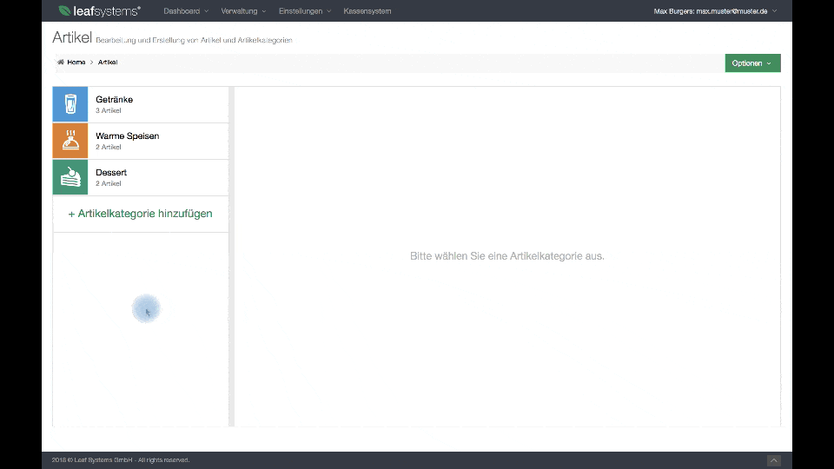The image size is (834, 469).
Task: Click the scroll-to-top arrow in footer
Action: coord(774,460)
